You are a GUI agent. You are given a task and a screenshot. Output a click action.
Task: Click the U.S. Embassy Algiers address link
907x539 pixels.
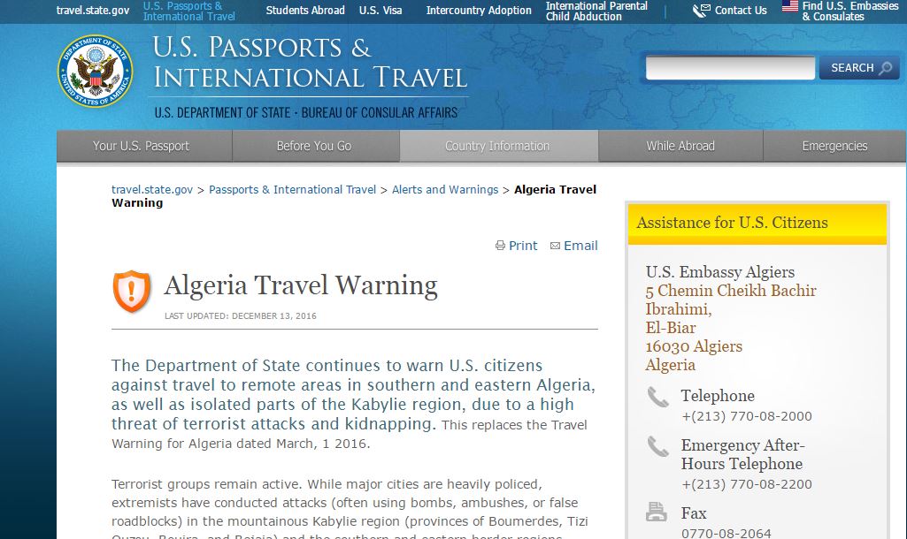click(731, 328)
